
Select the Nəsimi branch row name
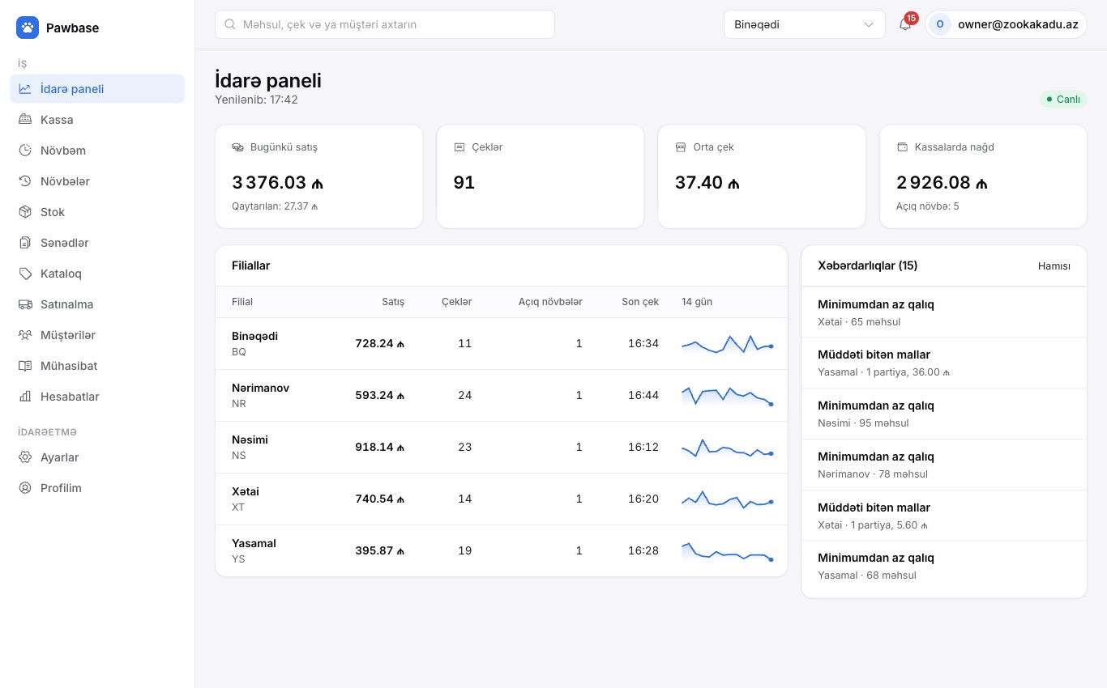[250, 440]
